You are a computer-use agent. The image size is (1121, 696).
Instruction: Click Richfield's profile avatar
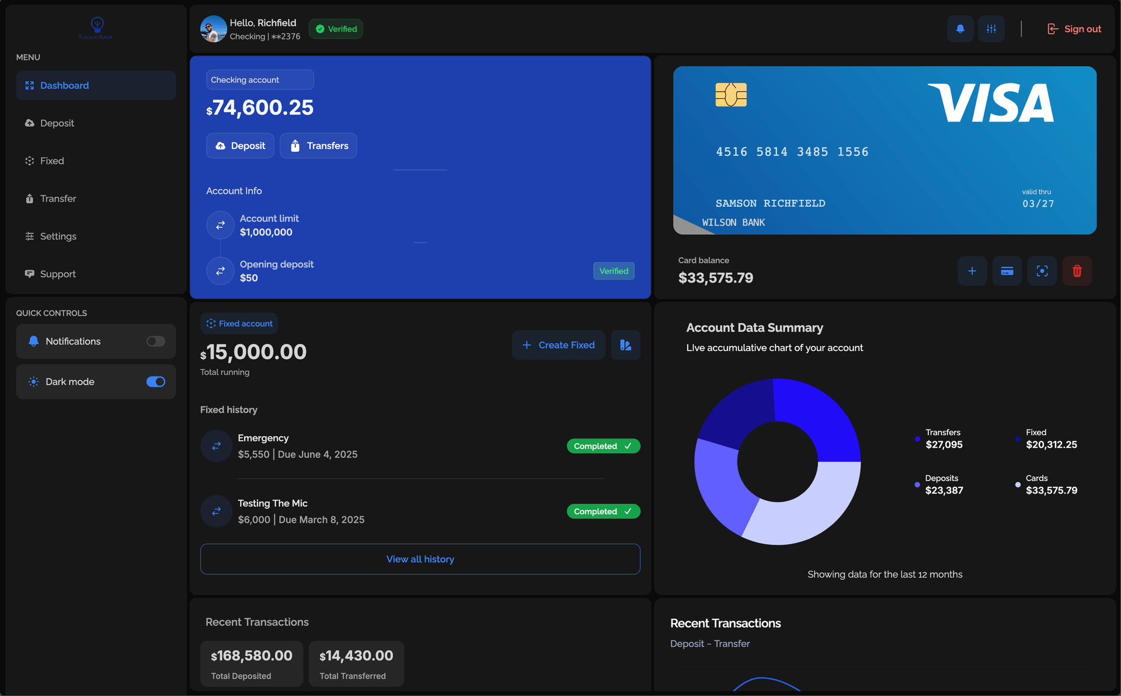tap(213, 29)
